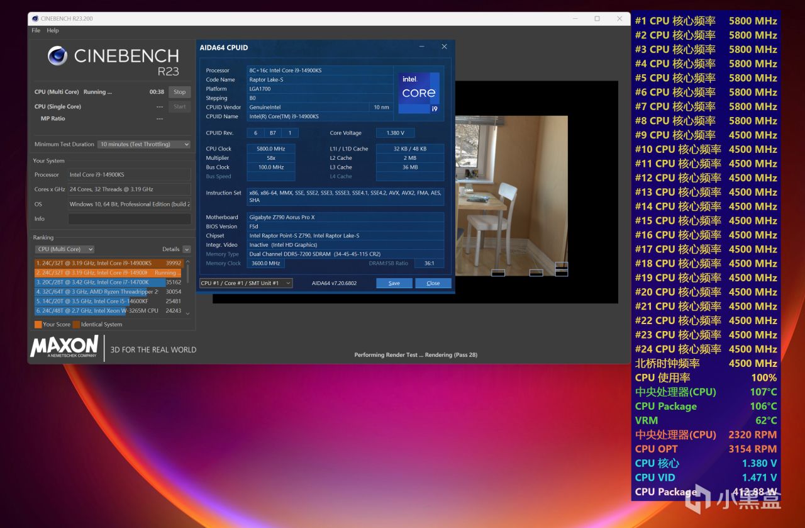The width and height of the screenshot is (805, 528).
Task: Open the Ranking CPU (Multi Core) dropdown
Action: coord(65,249)
